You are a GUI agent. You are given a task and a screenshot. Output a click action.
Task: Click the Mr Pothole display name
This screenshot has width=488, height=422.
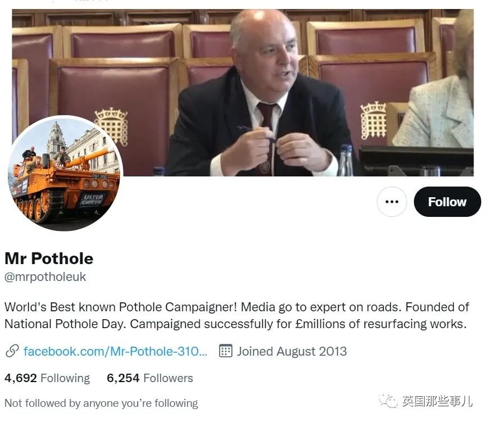[49, 258]
